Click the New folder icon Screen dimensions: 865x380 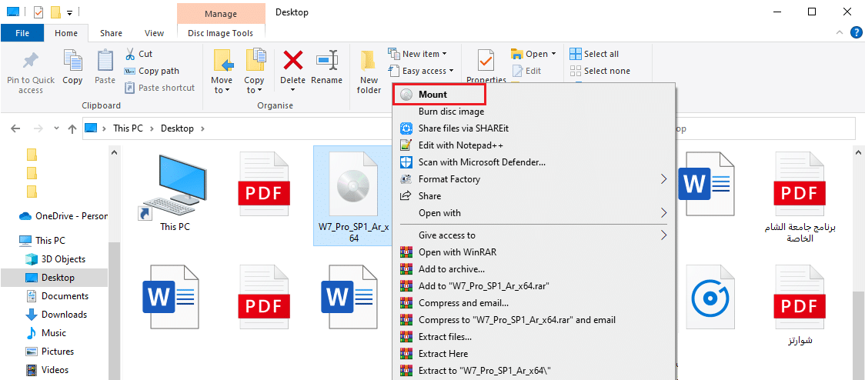(369, 62)
